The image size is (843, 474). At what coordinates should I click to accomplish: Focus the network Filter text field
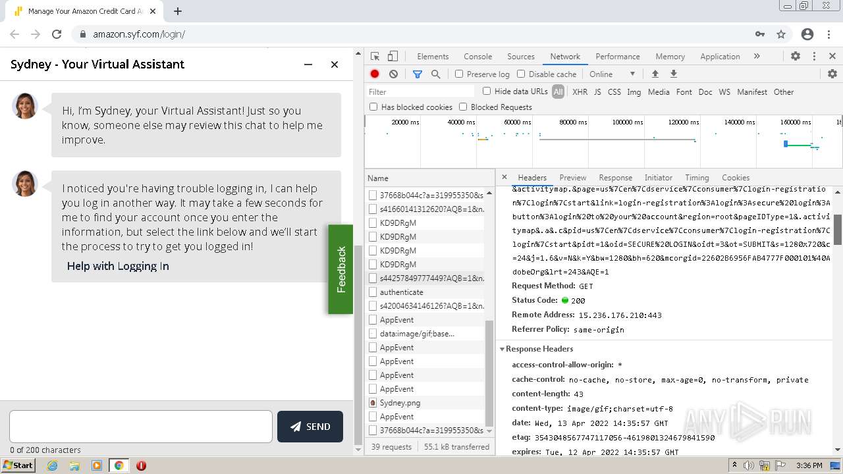pyautogui.click(x=421, y=92)
